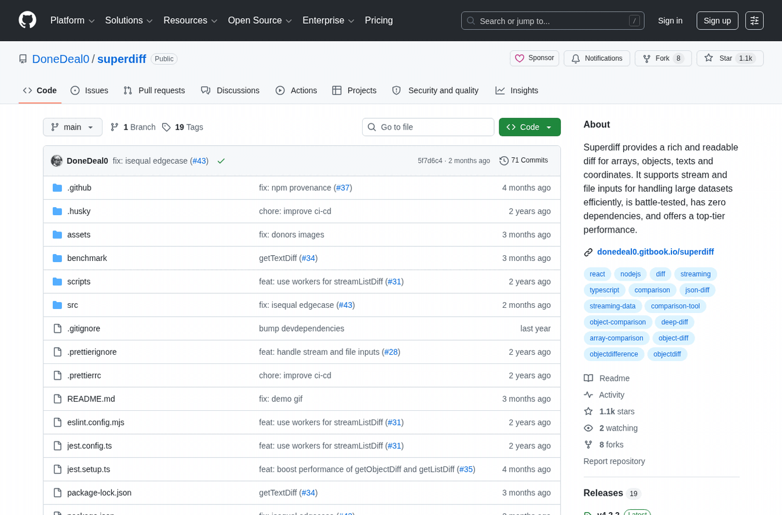Click the src folder icon
Image resolution: width=782 pixels, height=515 pixels.
coord(57,305)
